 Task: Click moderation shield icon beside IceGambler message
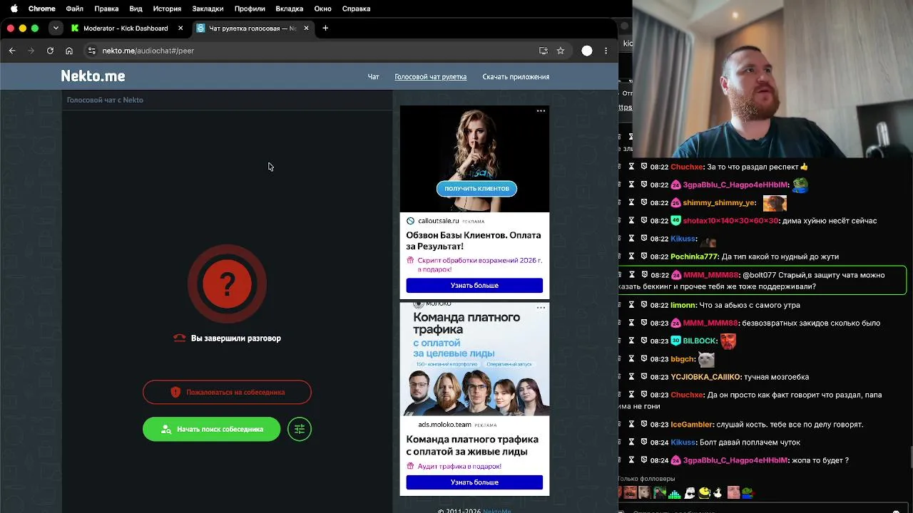point(644,424)
